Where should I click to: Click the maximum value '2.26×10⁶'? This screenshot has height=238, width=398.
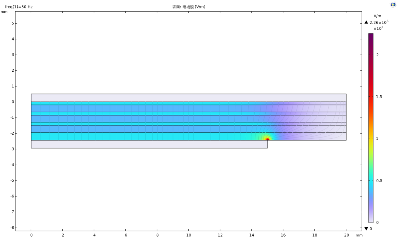click(x=379, y=22)
